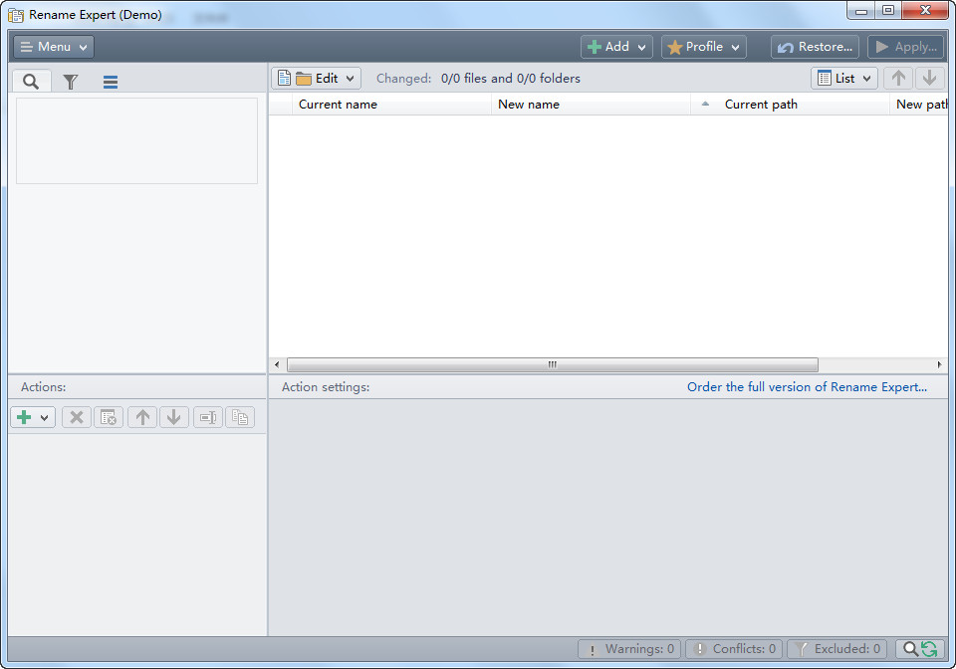Screen dimensions: 956x669
Task: Open the Profile dropdown
Action: point(704,47)
